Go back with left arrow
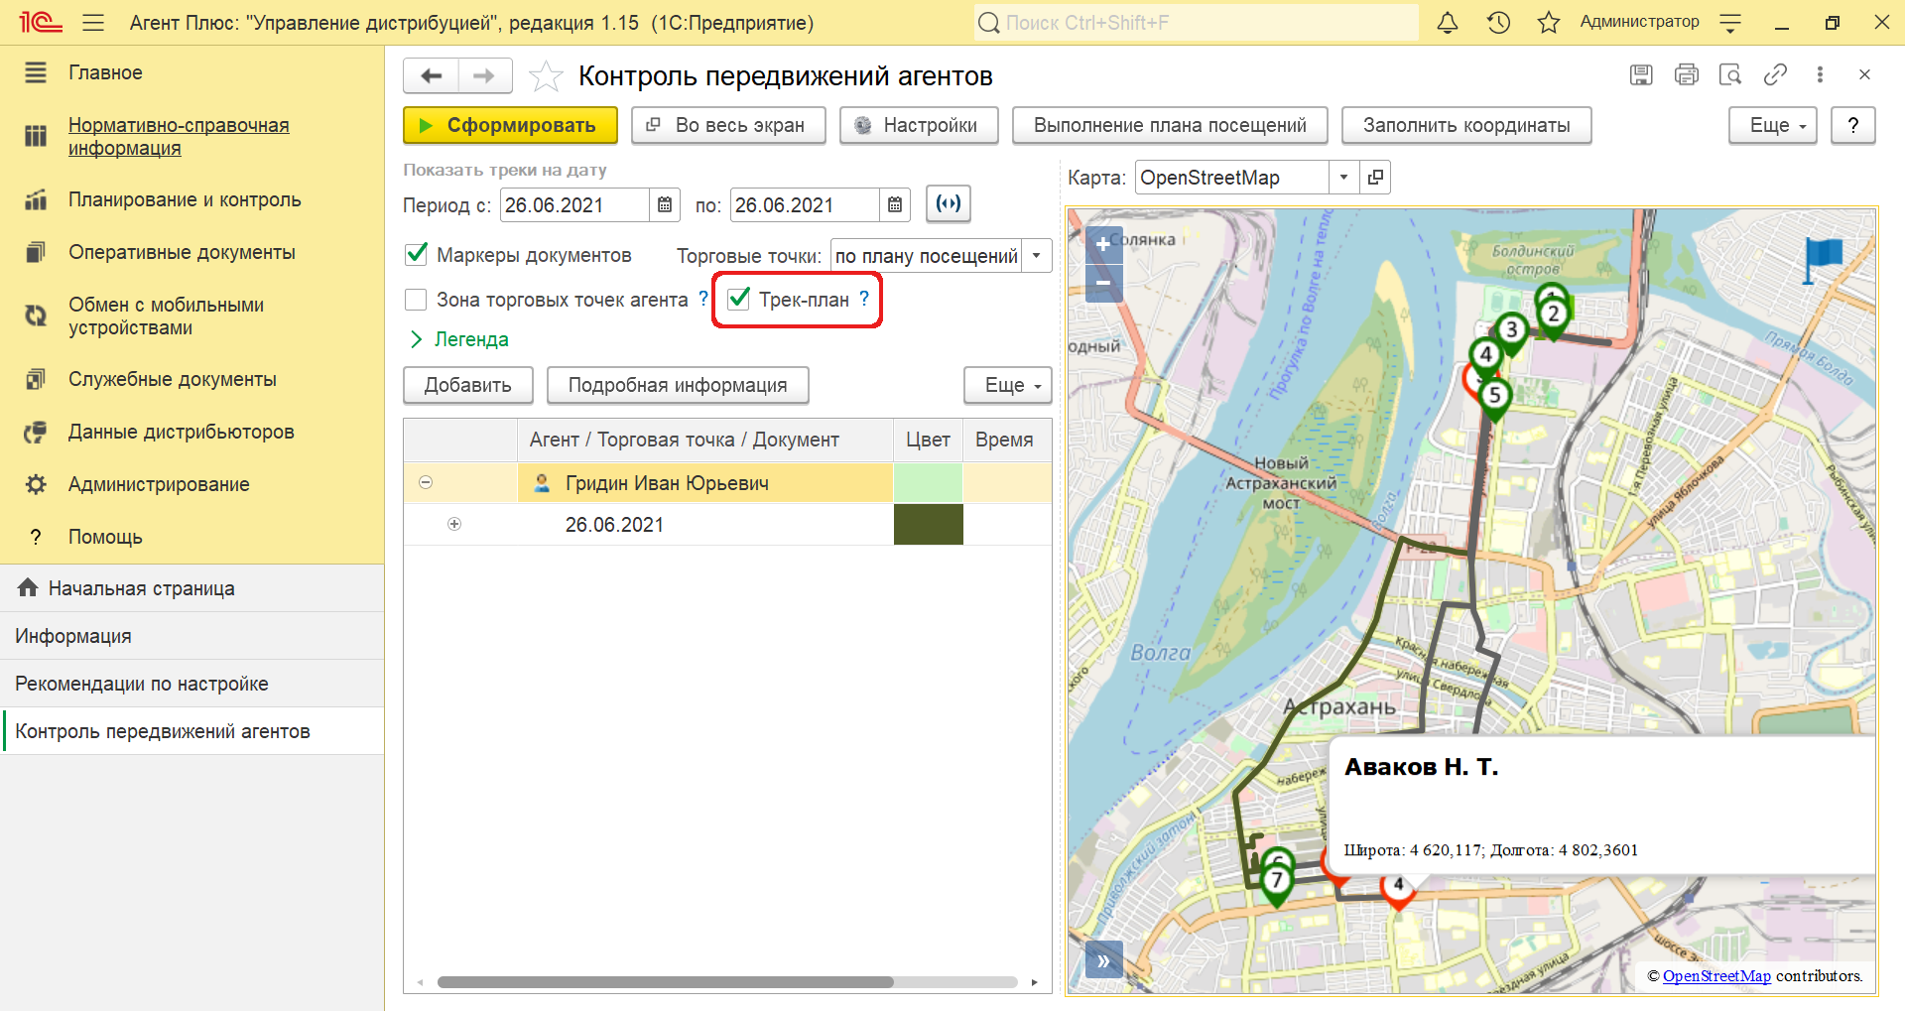The image size is (1905, 1011). point(432,75)
